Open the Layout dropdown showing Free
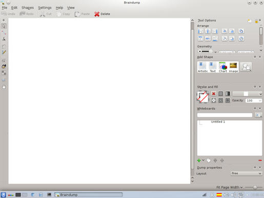This screenshot has height=198, width=264. 246,173
